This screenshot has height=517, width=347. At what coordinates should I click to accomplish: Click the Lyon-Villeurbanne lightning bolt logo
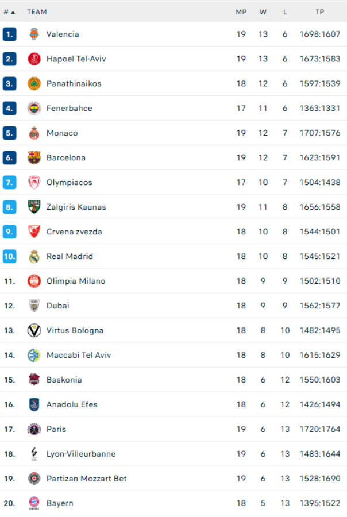34,454
